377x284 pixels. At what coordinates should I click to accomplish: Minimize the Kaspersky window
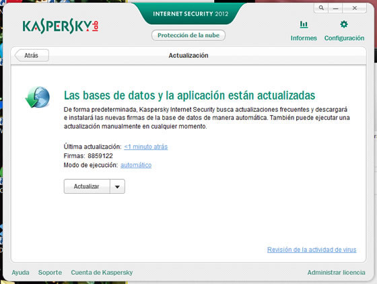point(336,8)
